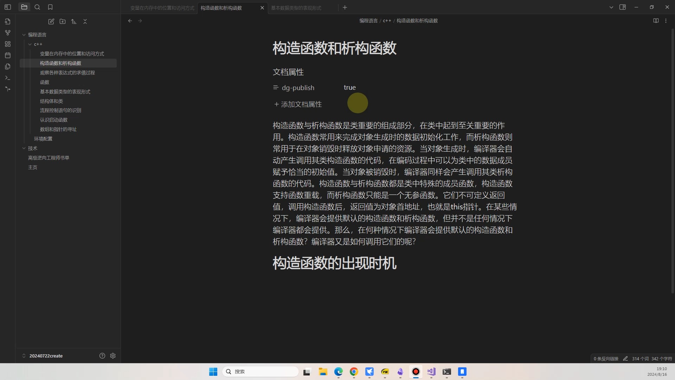Open the 主页 note

coord(33,167)
